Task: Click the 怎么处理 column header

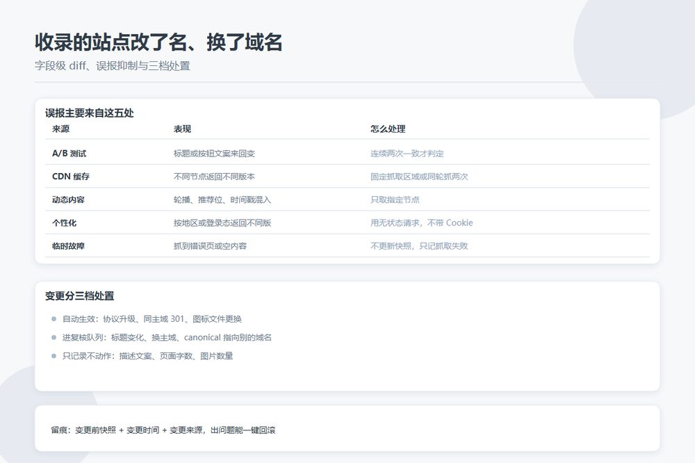Action: tap(388, 129)
